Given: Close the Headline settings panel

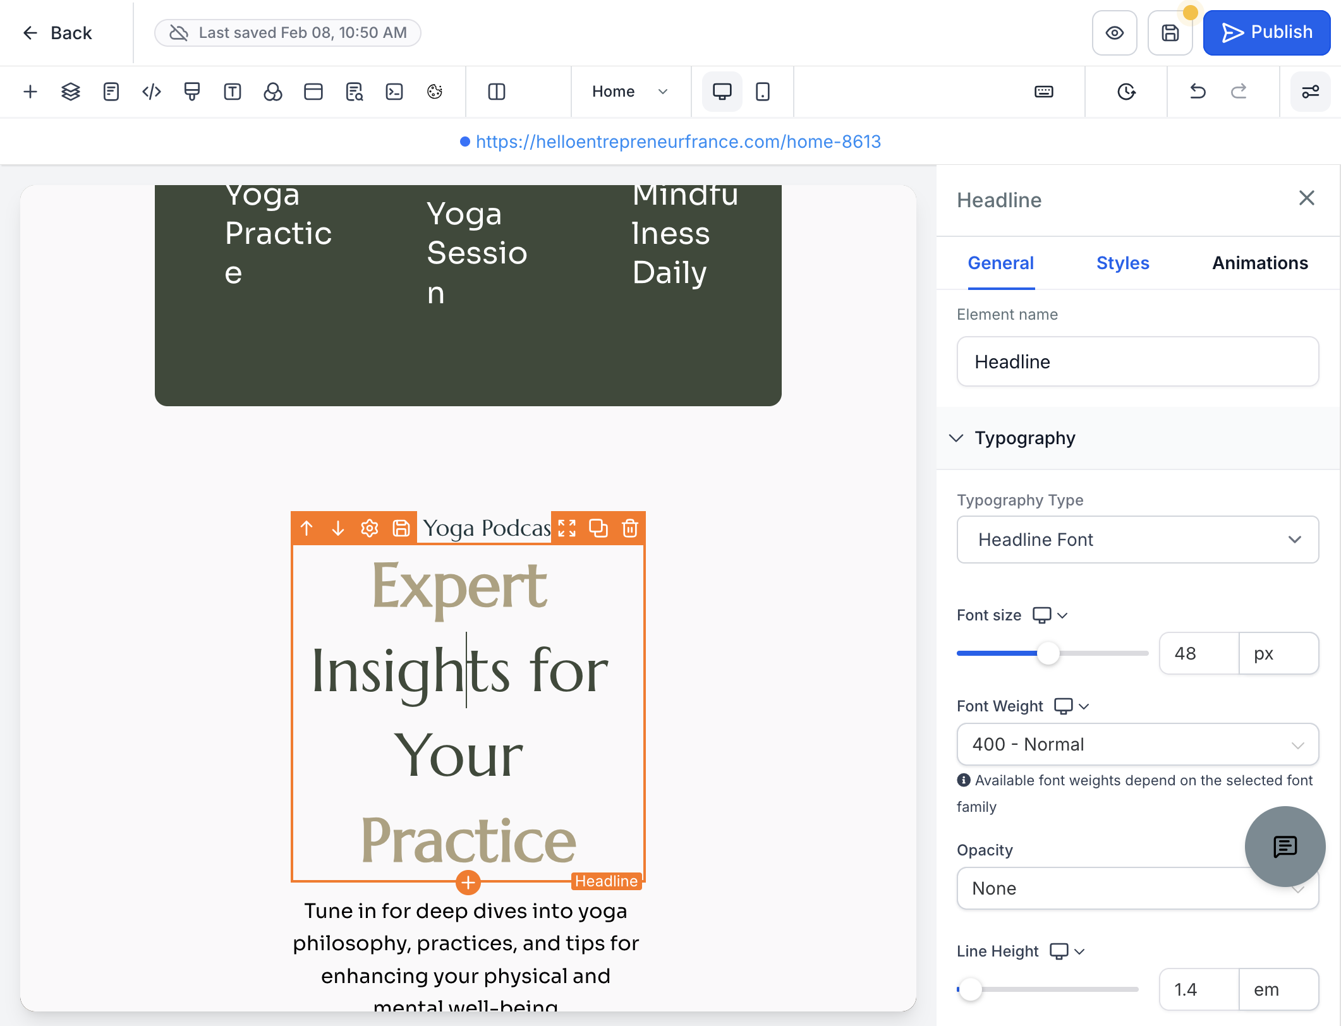Looking at the screenshot, I should coord(1307,198).
